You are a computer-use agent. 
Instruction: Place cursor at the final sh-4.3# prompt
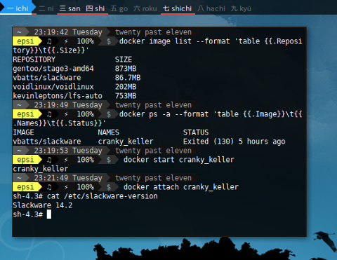[x=49, y=214]
